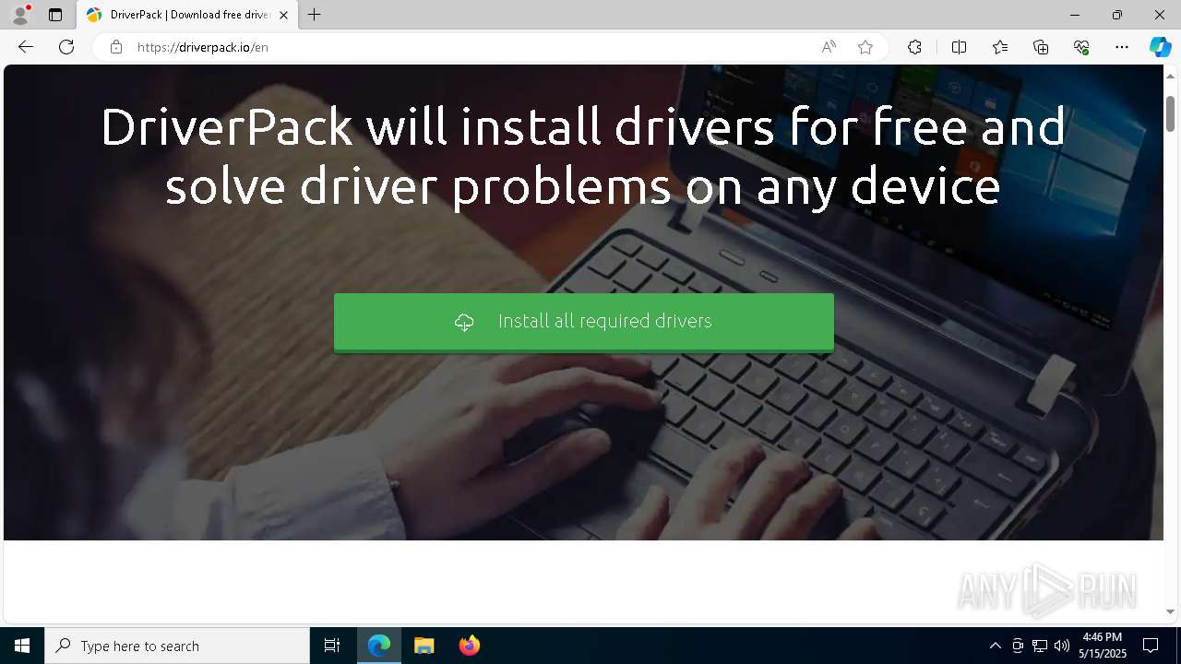Open Browser essentials heart icon
The image size is (1181, 664).
[x=1081, y=47]
